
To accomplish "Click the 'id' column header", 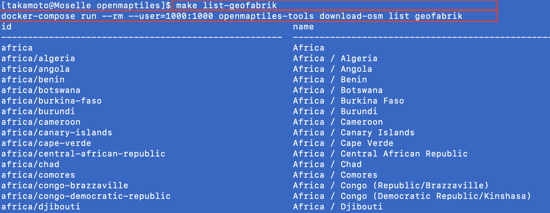I will click(x=6, y=27).
